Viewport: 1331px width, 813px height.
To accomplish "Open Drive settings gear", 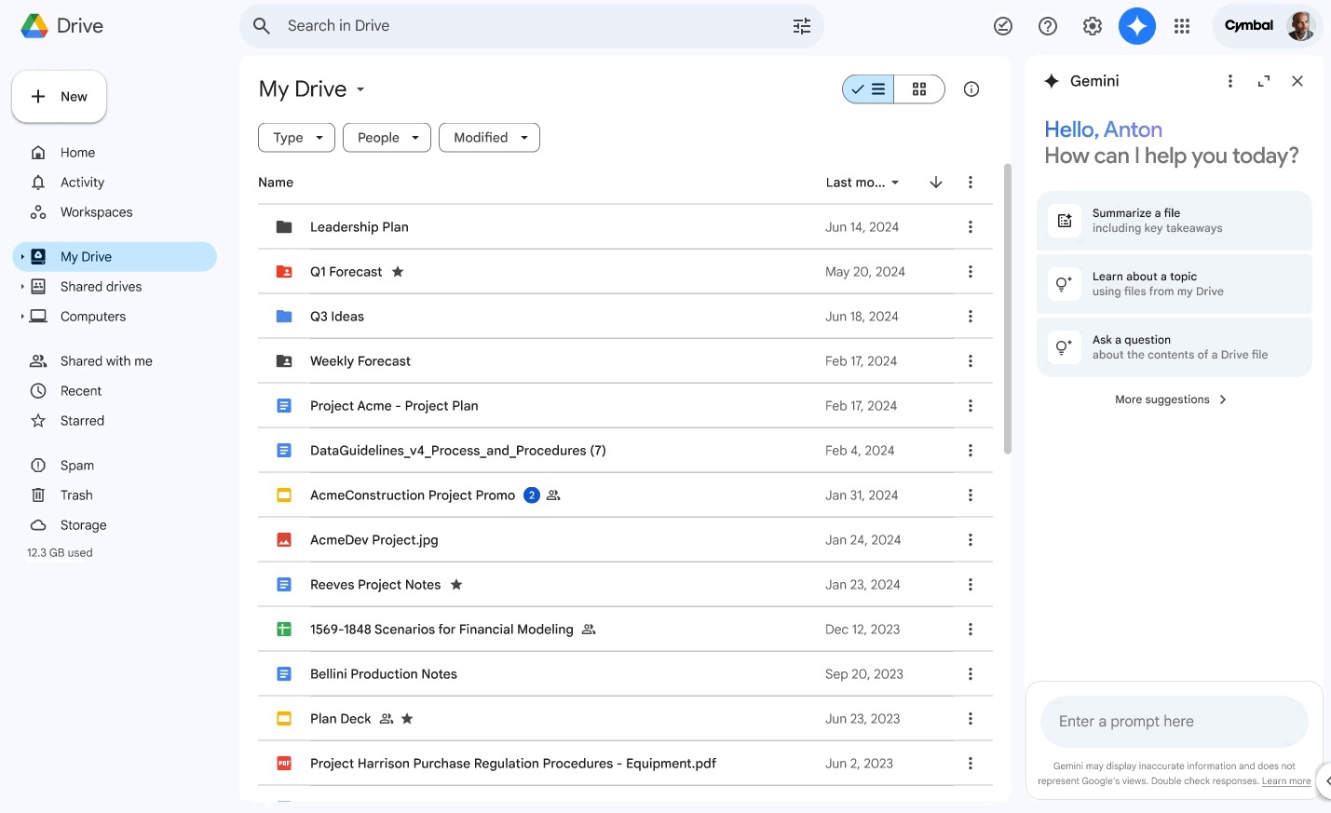I will point(1092,26).
